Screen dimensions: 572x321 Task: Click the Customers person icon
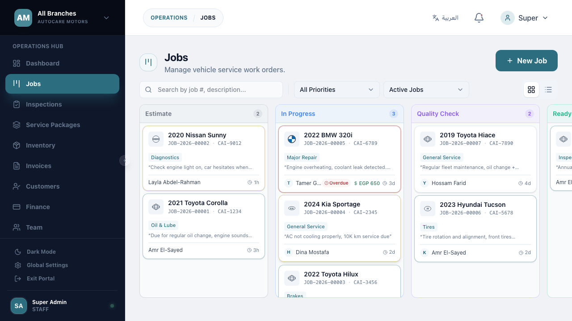tap(17, 186)
